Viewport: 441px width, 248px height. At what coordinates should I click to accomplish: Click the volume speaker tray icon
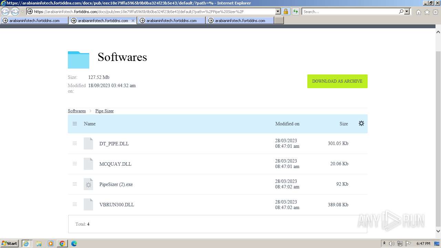point(392,244)
